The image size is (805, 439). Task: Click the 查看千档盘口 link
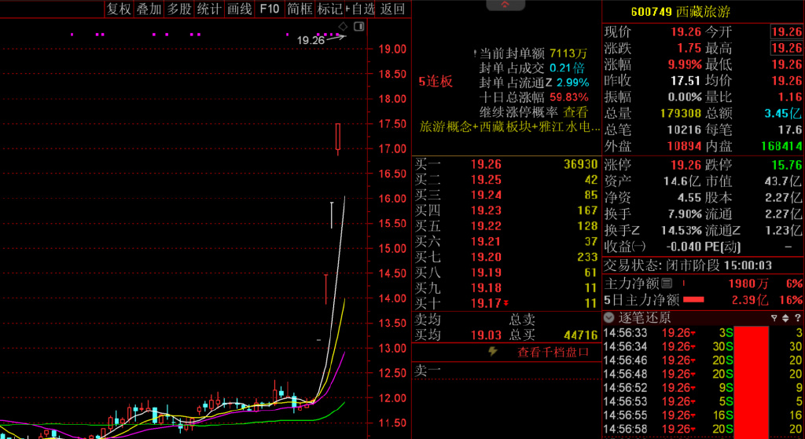(552, 352)
